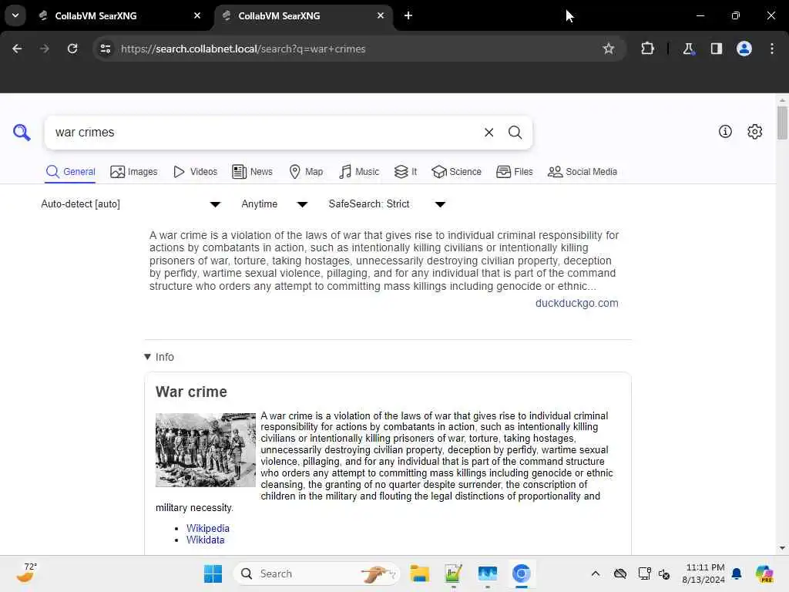The width and height of the screenshot is (789, 592).
Task: Clear the search query with the X icon
Action: [489, 133]
